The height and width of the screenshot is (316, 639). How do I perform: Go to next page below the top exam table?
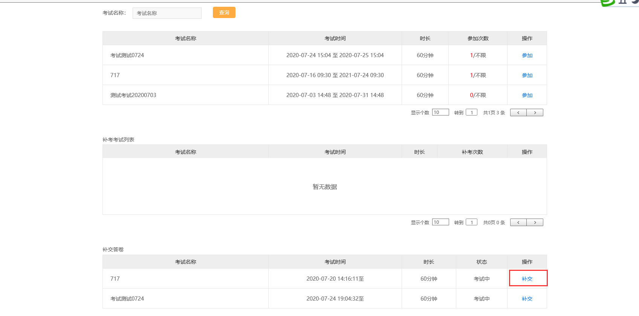(x=535, y=112)
